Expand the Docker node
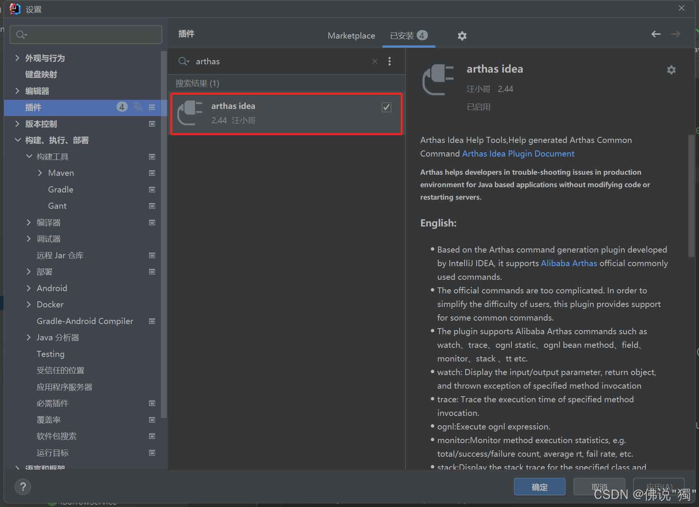 28,304
